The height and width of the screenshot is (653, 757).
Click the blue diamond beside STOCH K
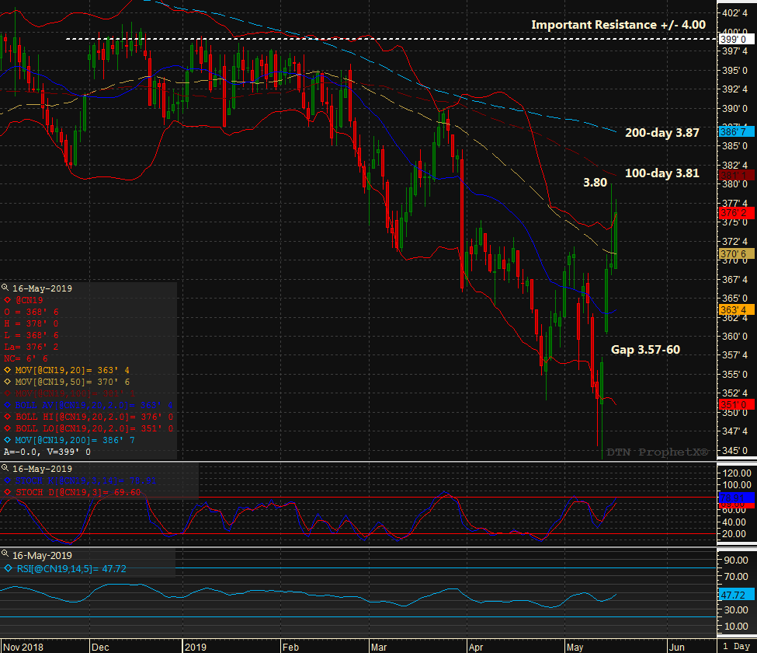click(7, 480)
